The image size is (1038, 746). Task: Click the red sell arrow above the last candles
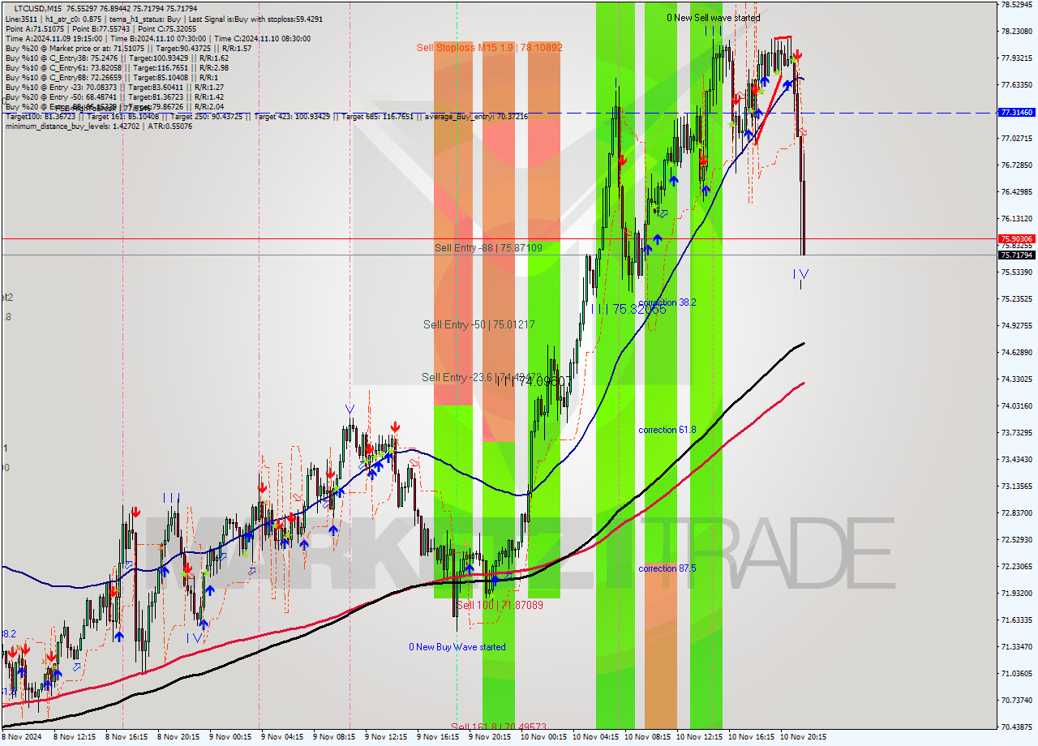798,55
